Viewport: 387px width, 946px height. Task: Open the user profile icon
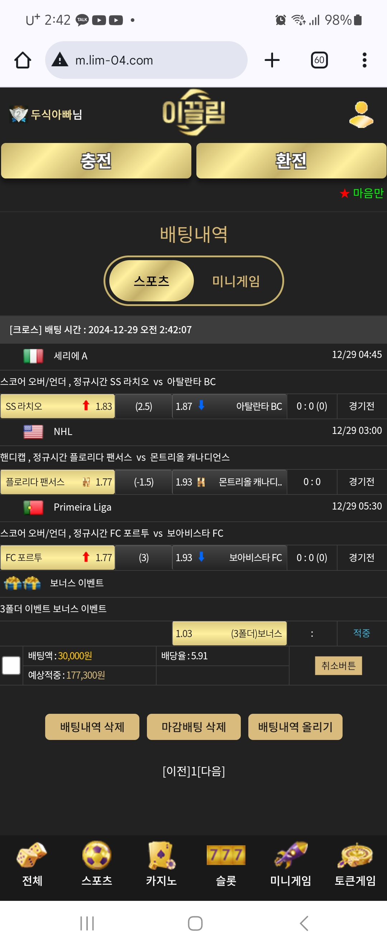(x=361, y=115)
